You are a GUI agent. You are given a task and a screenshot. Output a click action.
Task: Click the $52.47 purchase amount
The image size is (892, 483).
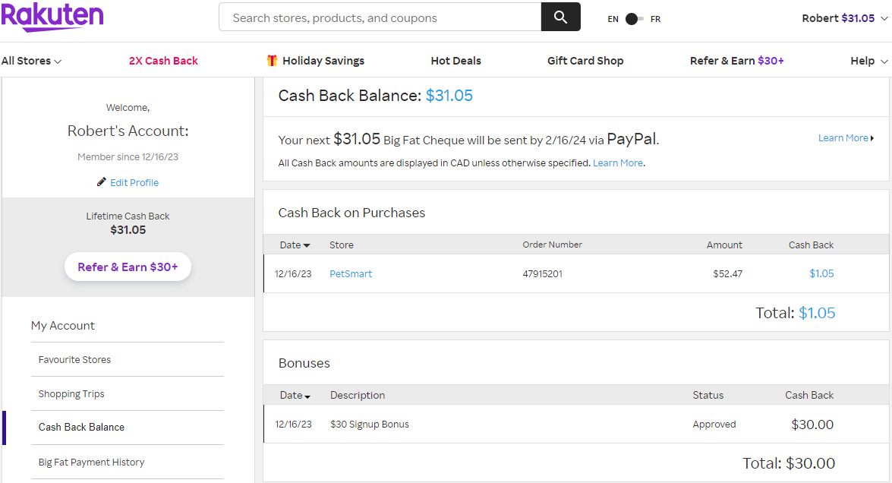[727, 273]
